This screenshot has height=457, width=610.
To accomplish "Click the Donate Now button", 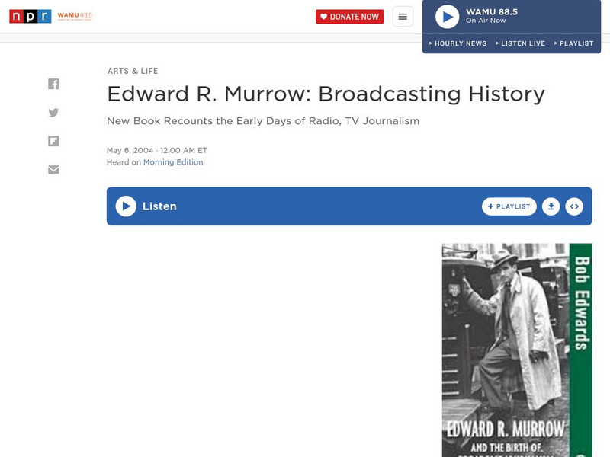I will coord(349,15).
